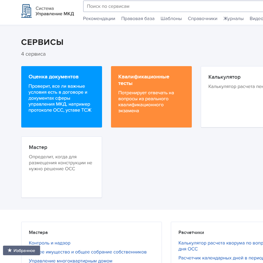Go to the Шаблоны section

point(171,19)
